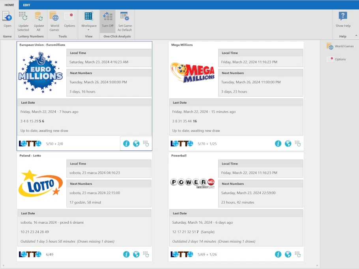Screen dimensions: 359x269
Task: Select the EuroMillions logo
Action: tap(41, 72)
